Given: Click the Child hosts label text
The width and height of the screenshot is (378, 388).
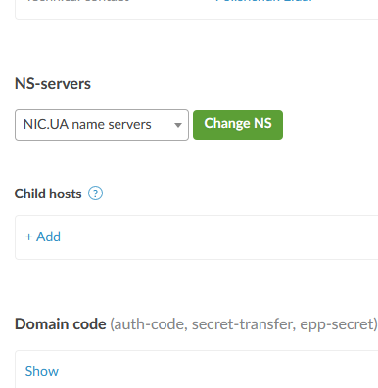Looking at the screenshot, I should (x=48, y=194).
